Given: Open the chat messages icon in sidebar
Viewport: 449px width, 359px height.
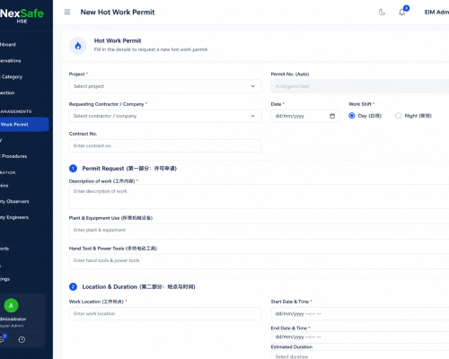Looking at the screenshot, I should [2, 339].
